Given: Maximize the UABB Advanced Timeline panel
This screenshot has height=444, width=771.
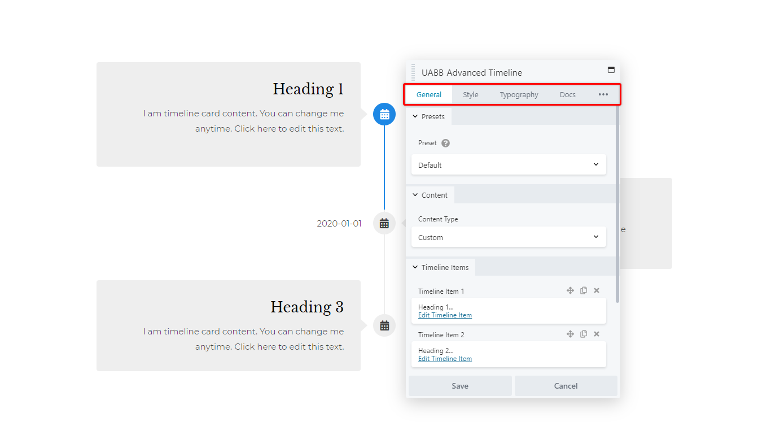Looking at the screenshot, I should [611, 70].
